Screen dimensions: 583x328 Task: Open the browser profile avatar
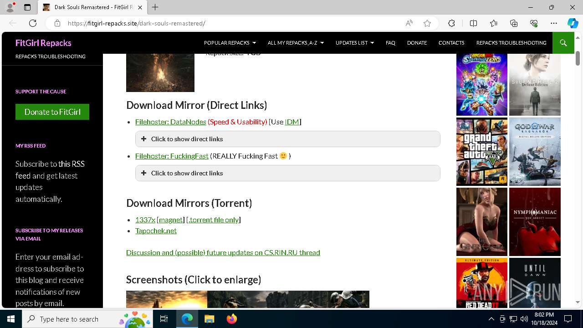[10, 7]
